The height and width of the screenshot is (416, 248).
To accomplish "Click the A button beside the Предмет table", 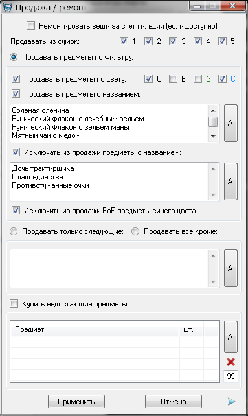I will (x=231, y=337).
